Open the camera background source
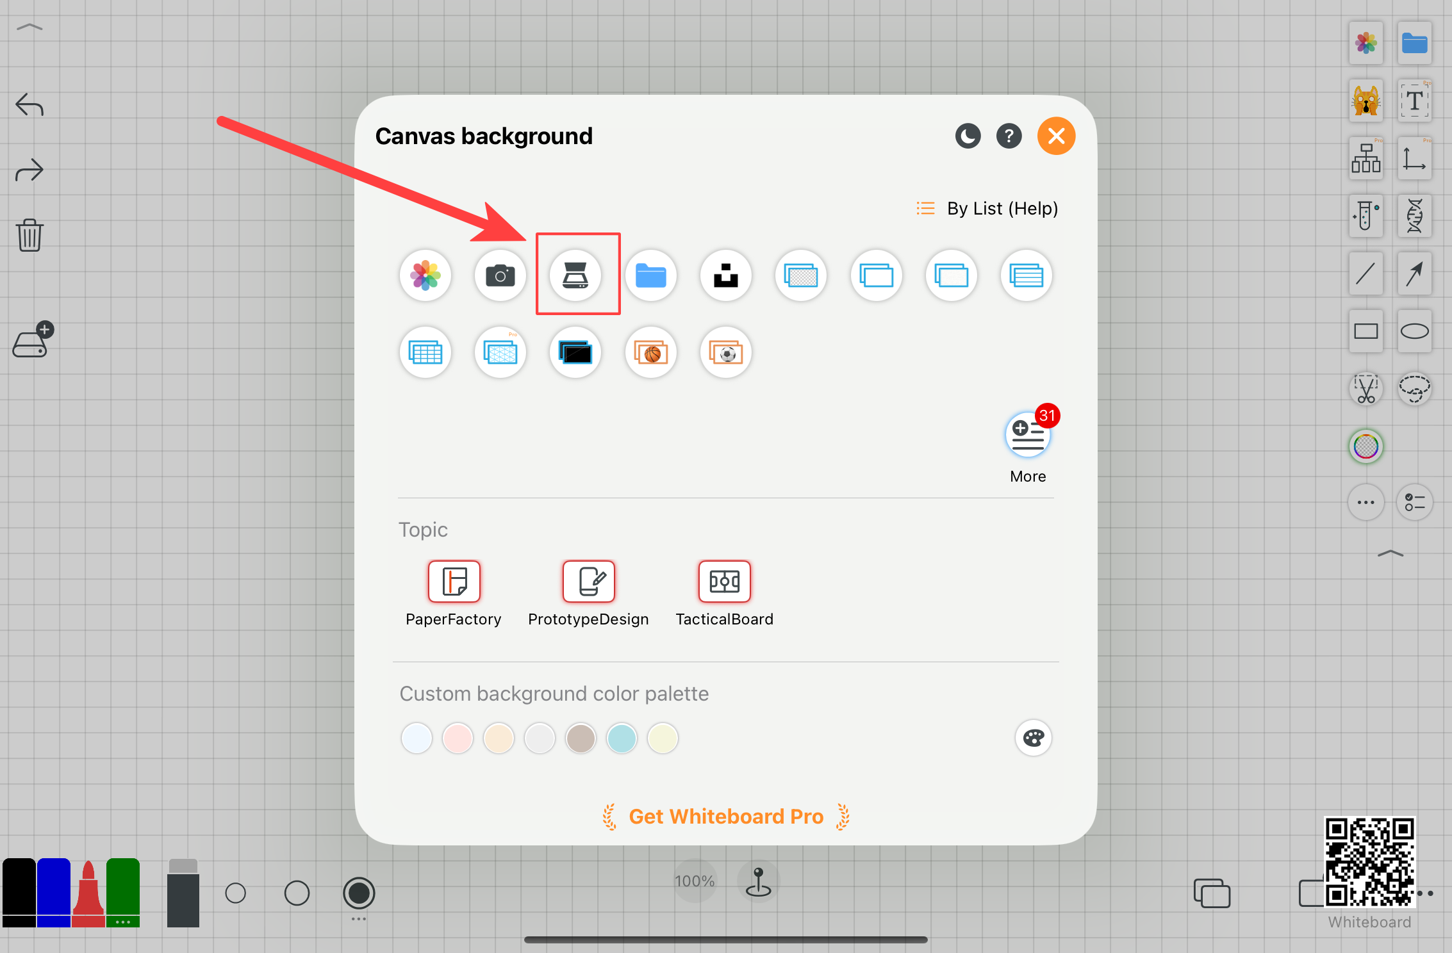The height and width of the screenshot is (953, 1452). point(500,275)
